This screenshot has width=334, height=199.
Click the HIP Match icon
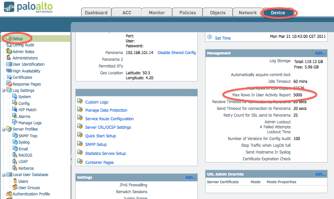(15, 109)
